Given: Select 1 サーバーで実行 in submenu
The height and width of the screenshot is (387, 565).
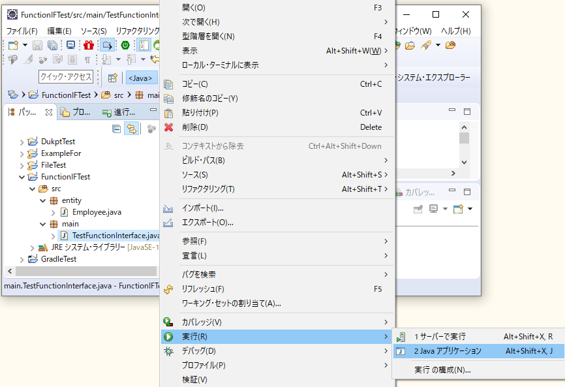Looking at the screenshot, I should (x=478, y=337).
